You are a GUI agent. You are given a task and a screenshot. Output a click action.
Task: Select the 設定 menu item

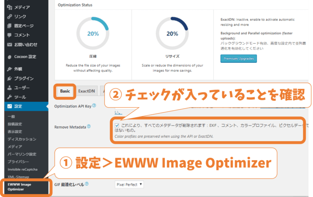point(26,106)
